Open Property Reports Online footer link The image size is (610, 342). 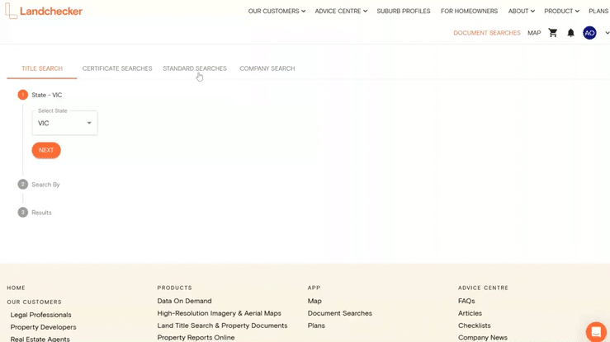[196, 337]
